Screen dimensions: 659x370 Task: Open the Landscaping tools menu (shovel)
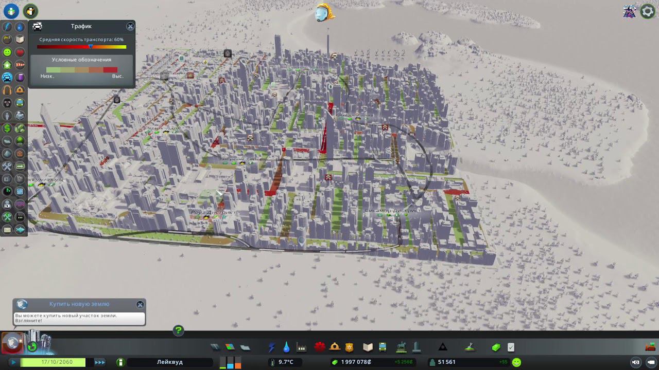coord(469,347)
